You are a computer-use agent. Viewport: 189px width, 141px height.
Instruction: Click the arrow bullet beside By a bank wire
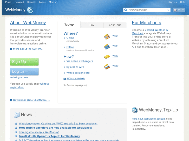click(65, 67)
